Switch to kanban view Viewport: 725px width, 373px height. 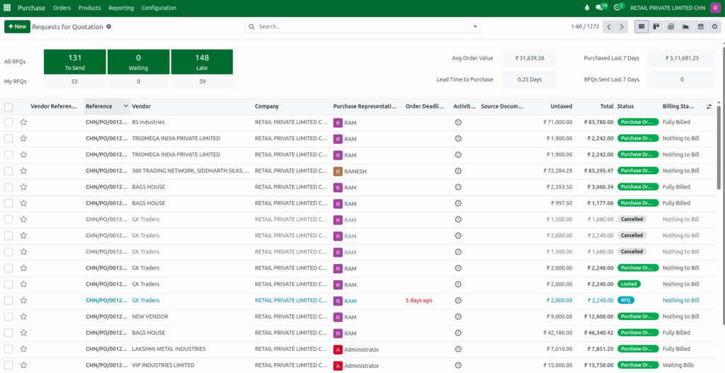(656, 27)
